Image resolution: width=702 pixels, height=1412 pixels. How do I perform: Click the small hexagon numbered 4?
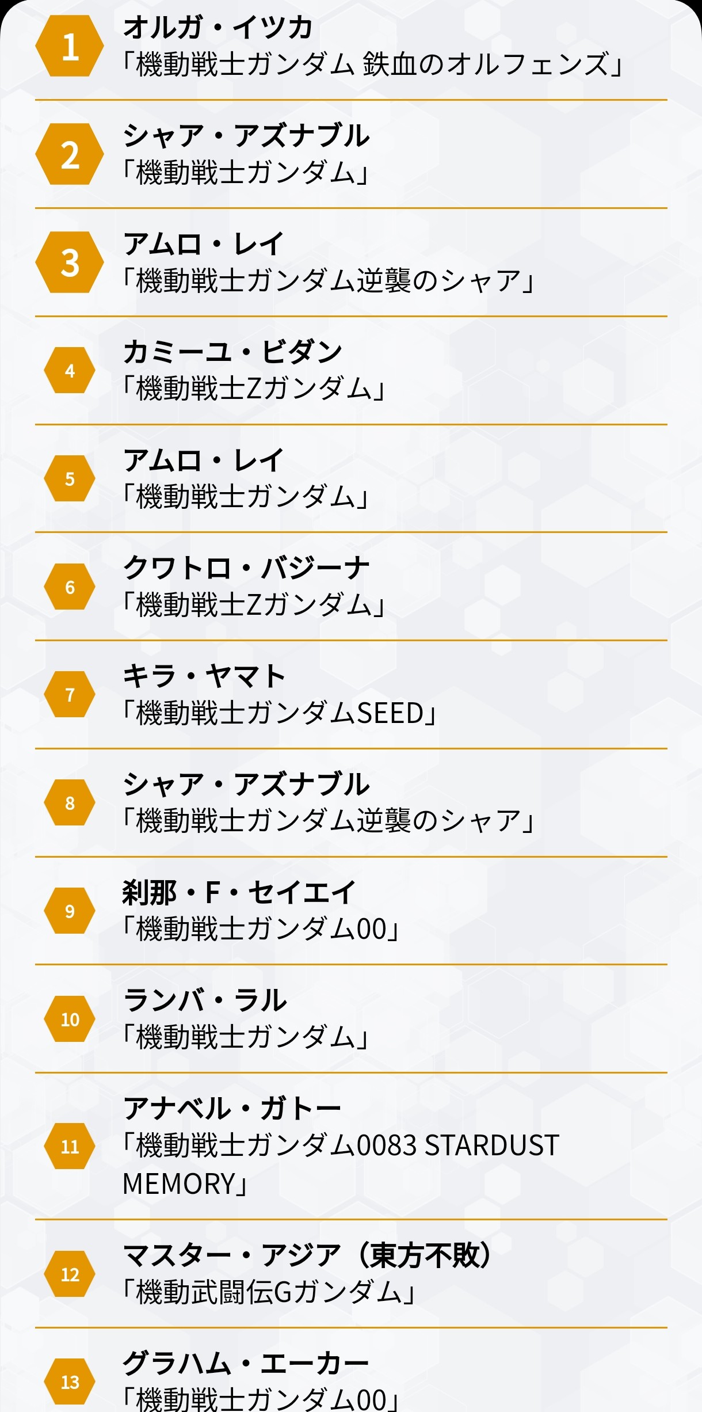coord(70,370)
